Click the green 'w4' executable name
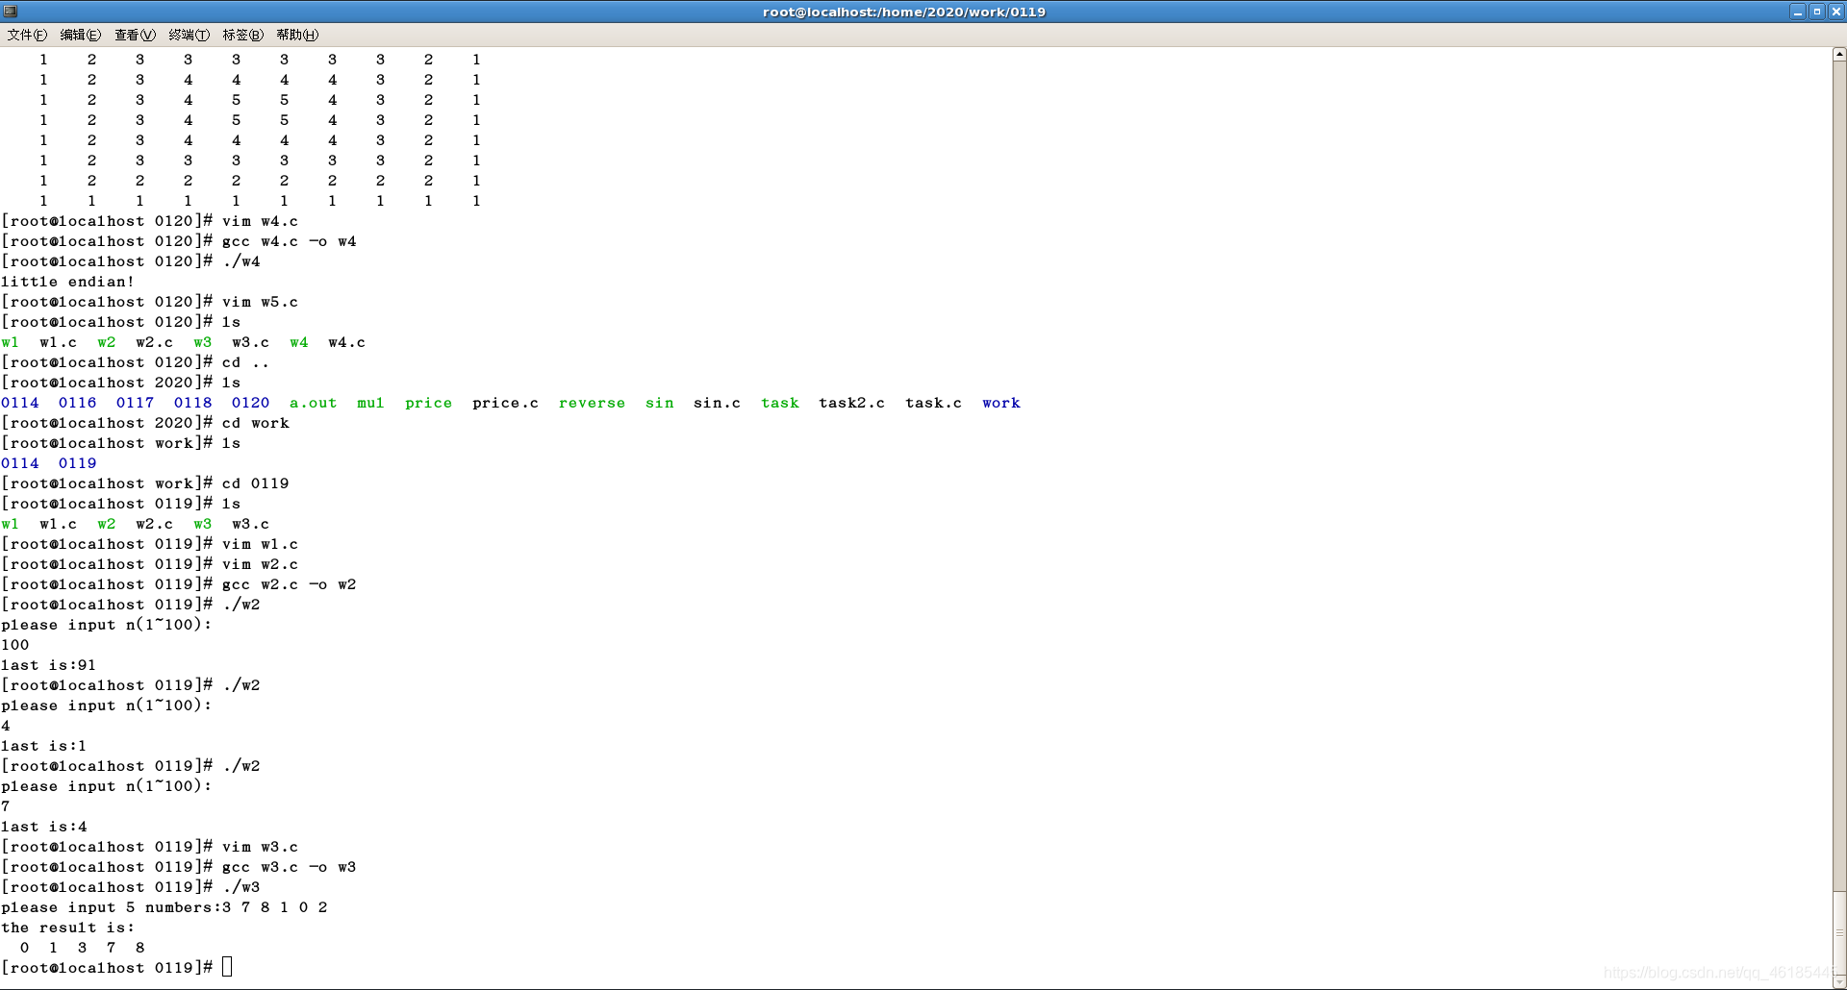 tap(298, 342)
